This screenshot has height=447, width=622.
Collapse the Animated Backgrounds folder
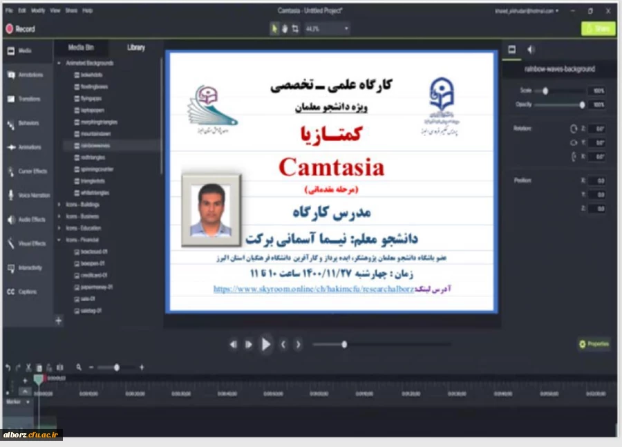[x=63, y=63]
